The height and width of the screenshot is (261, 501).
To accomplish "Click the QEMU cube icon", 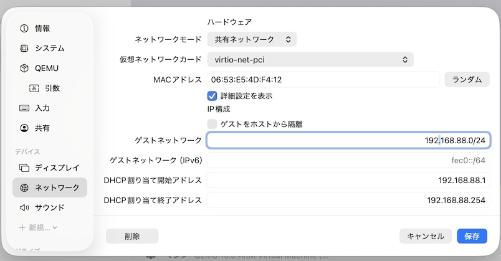I will (x=24, y=69).
